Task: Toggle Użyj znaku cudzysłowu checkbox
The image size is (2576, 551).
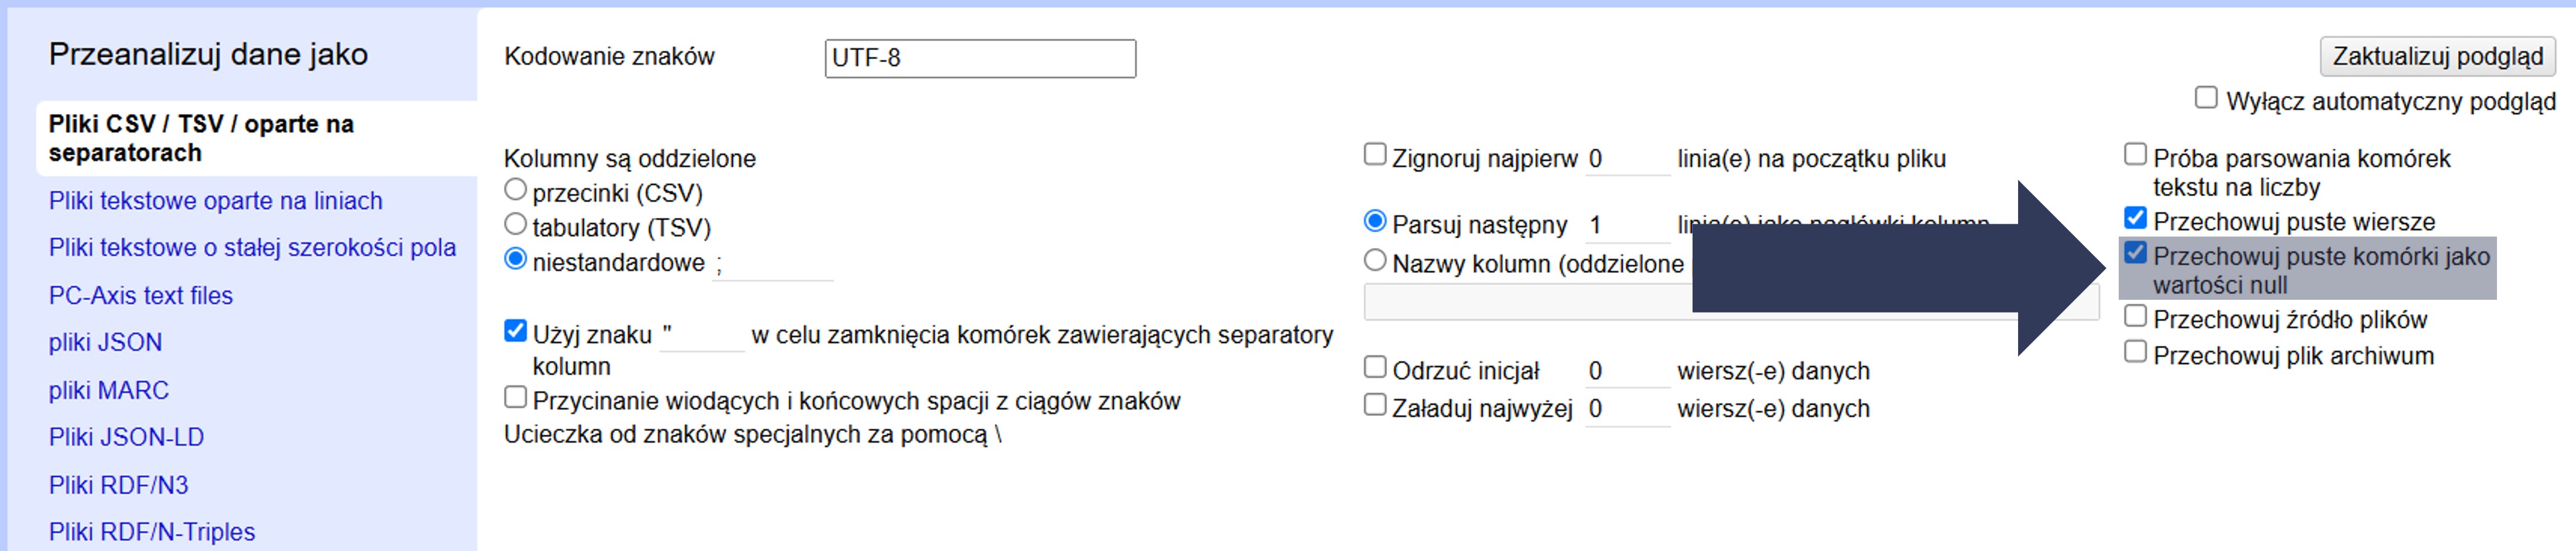Action: [515, 331]
